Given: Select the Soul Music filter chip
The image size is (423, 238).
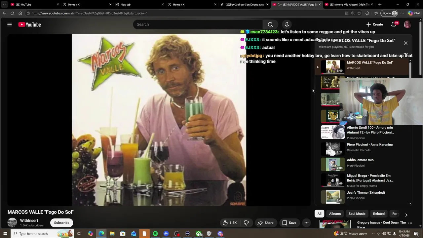Looking at the screenshot, I should (x=357, y=214).
